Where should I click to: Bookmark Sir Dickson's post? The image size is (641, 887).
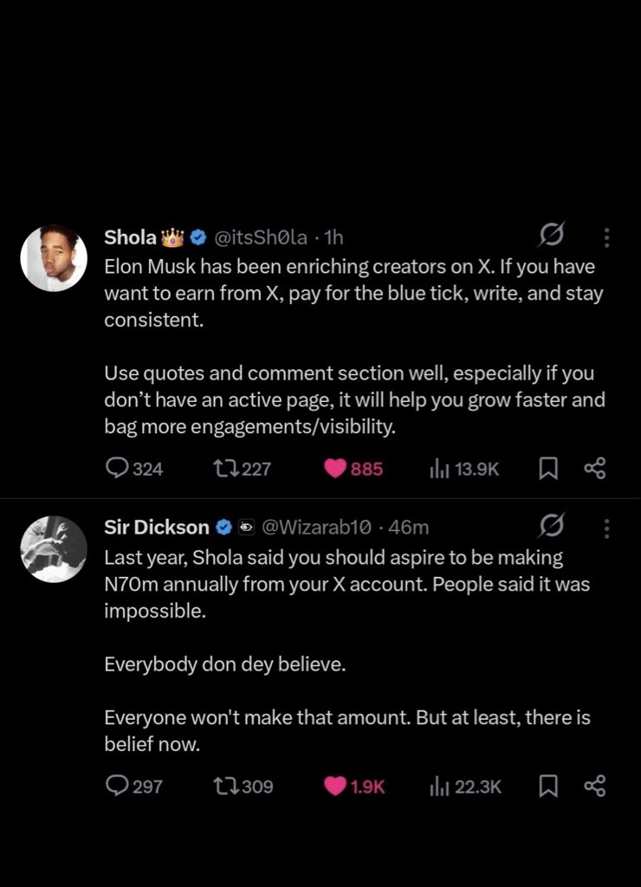pos(547,786)
